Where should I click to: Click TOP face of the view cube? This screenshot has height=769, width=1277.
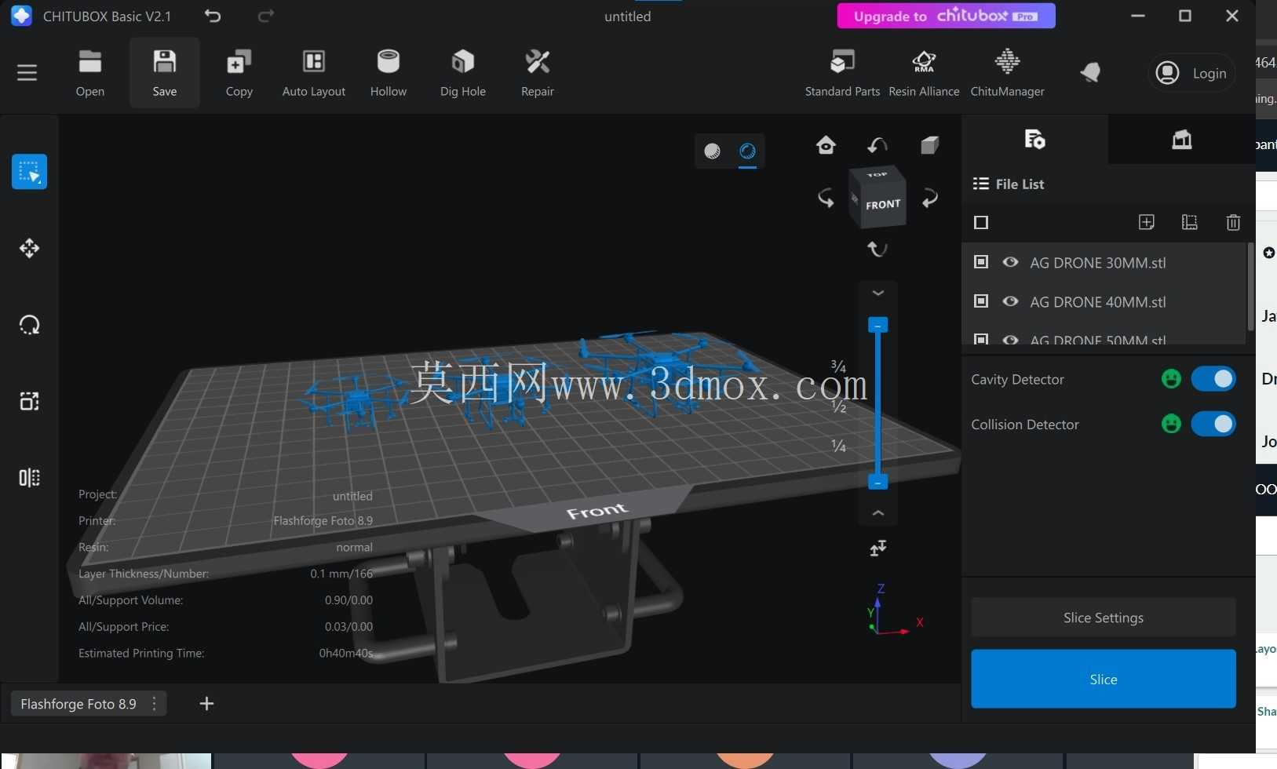click(x=877, y=175)
